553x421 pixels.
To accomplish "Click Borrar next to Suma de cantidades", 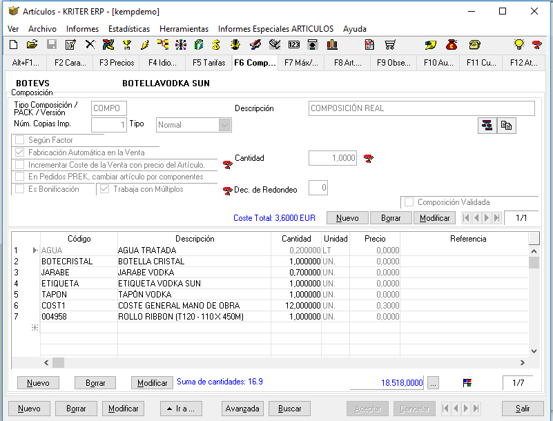I will click(x=95, y=383).
